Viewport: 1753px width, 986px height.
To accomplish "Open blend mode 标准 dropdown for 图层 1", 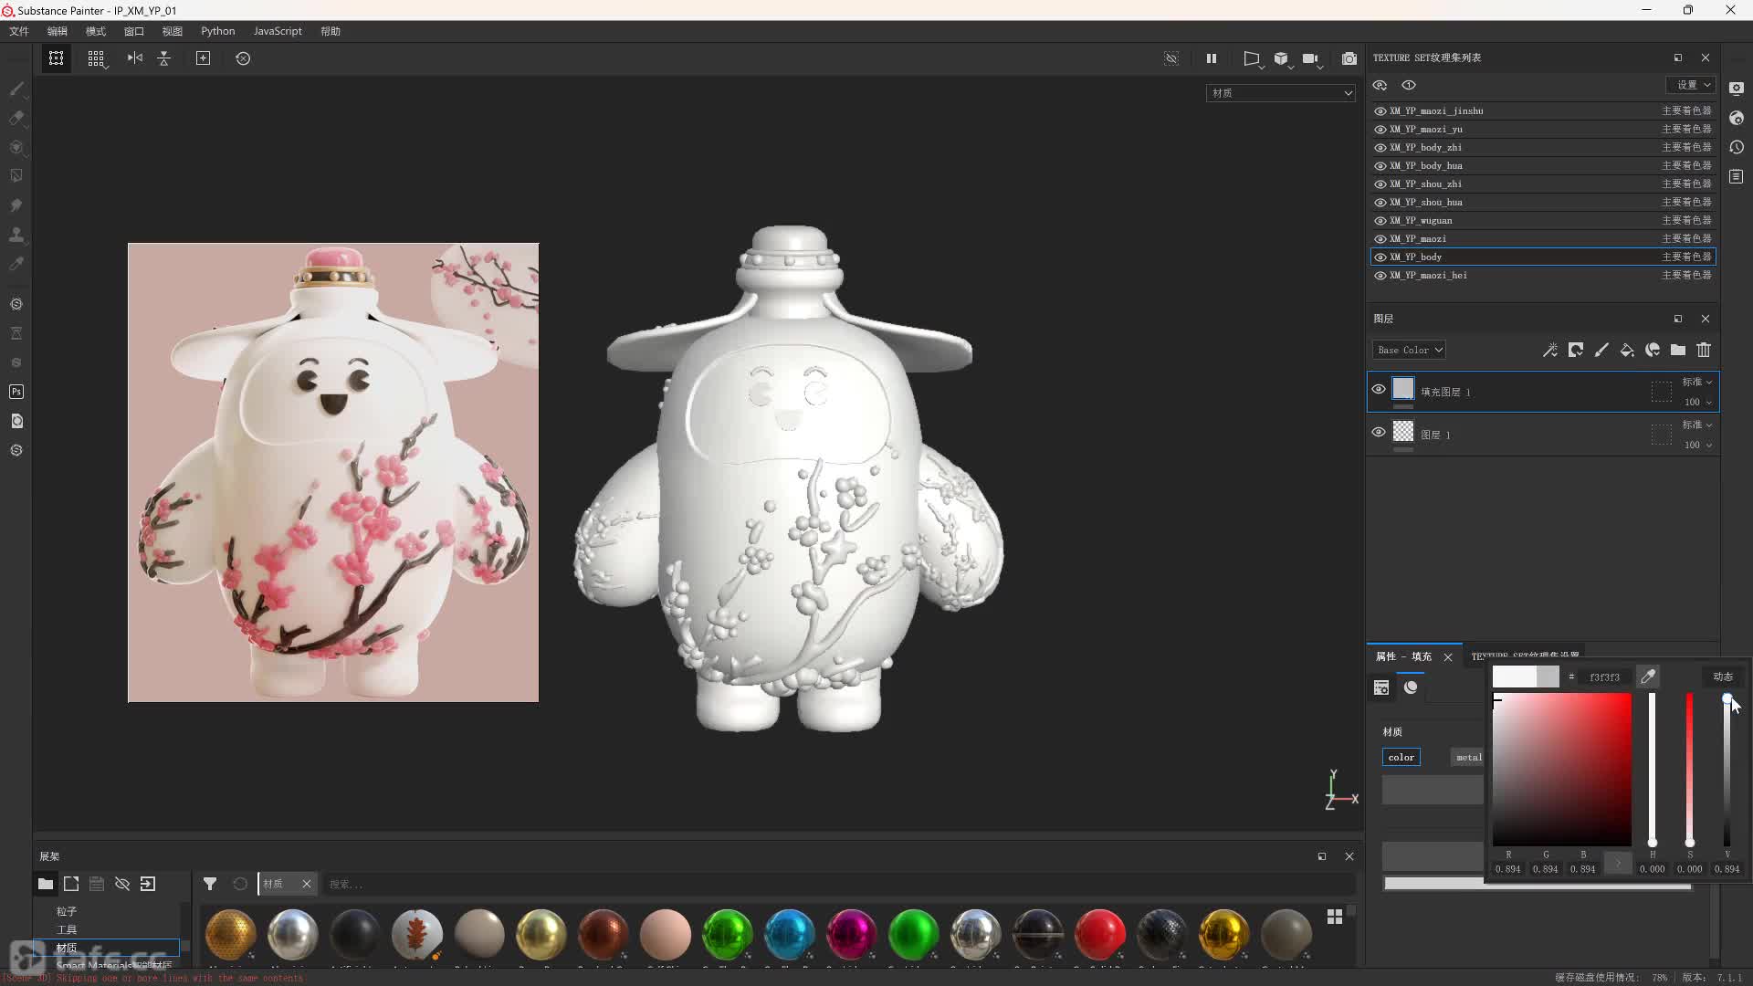I will tap(1697, 425).
